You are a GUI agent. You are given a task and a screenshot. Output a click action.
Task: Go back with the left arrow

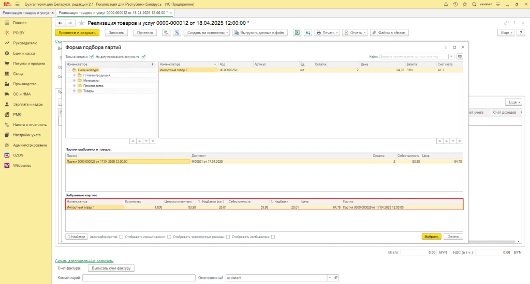60,23
